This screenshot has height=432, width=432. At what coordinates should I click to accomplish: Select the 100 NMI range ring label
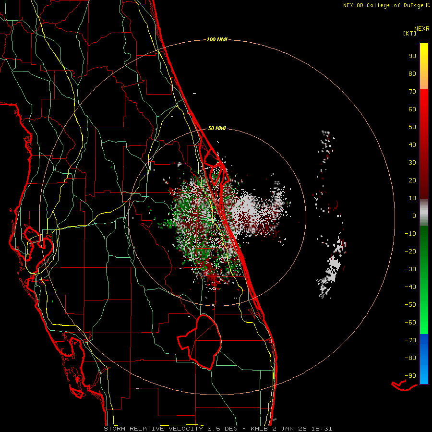coord(217,40)
